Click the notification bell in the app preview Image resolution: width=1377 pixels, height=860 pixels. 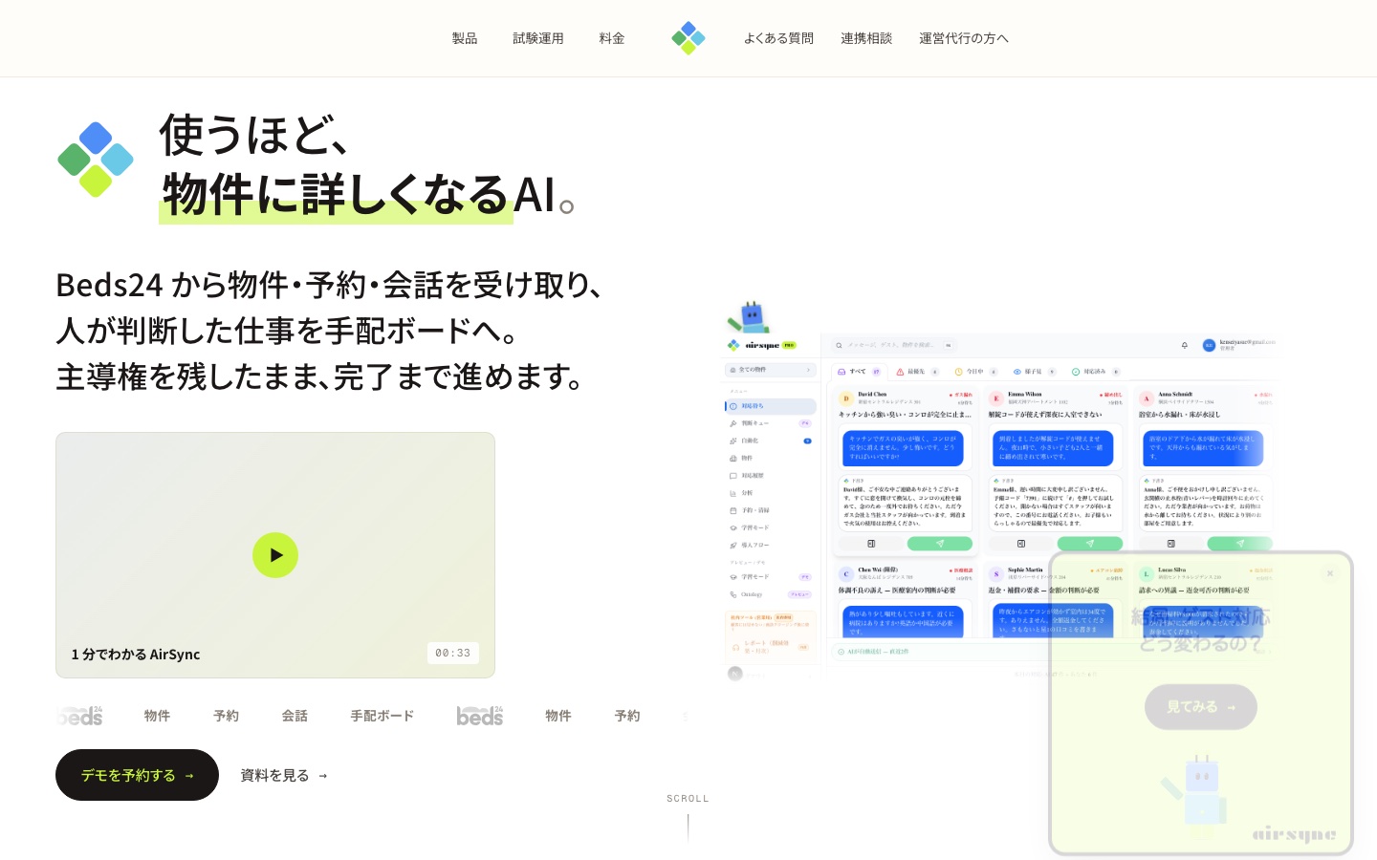click(1185, 345)
